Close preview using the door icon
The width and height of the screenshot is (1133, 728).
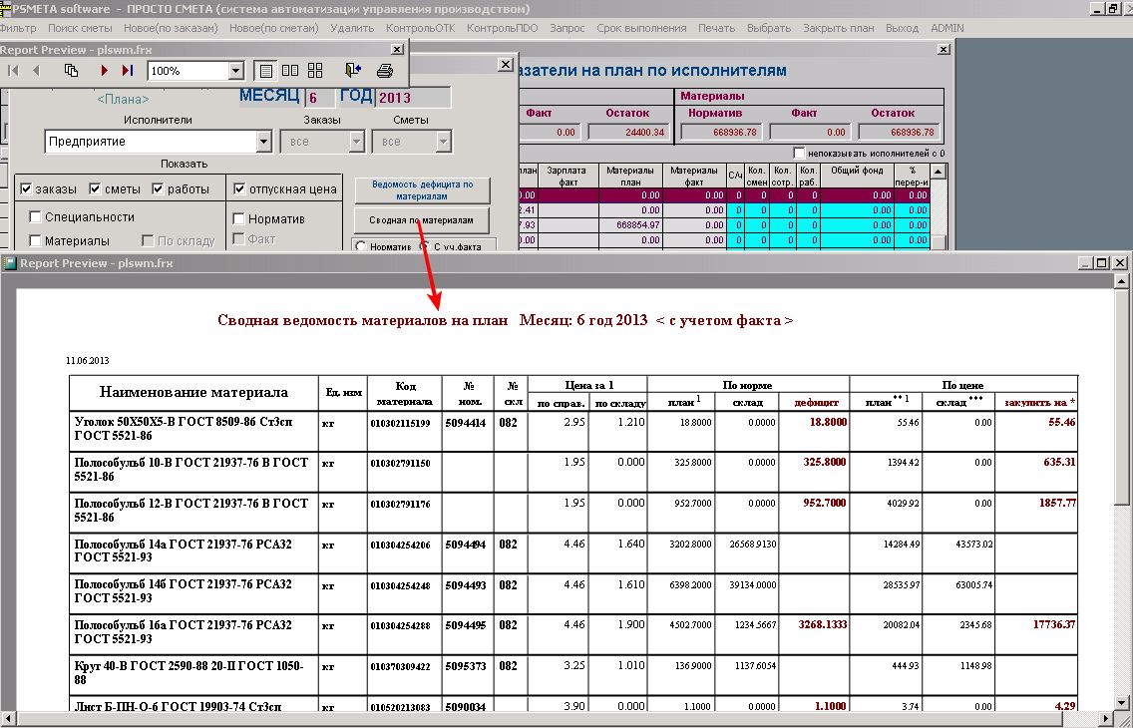pyautogui.click(x=353, y=71)
